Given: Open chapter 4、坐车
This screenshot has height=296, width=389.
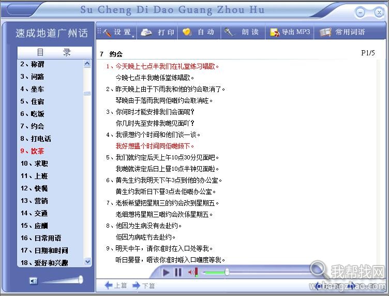Looking at the screenshot, I should pos(32,89).
